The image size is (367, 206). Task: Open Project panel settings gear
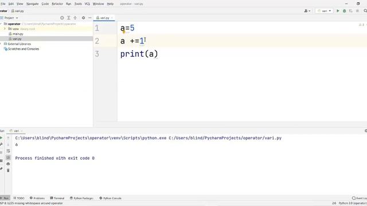coord(83,18)
